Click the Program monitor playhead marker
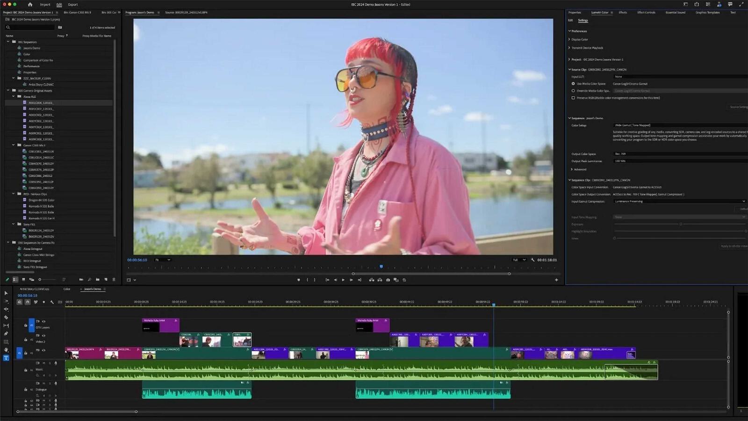 pos(381,267)
